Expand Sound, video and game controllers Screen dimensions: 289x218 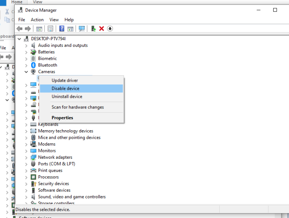(x=26, y=197)
